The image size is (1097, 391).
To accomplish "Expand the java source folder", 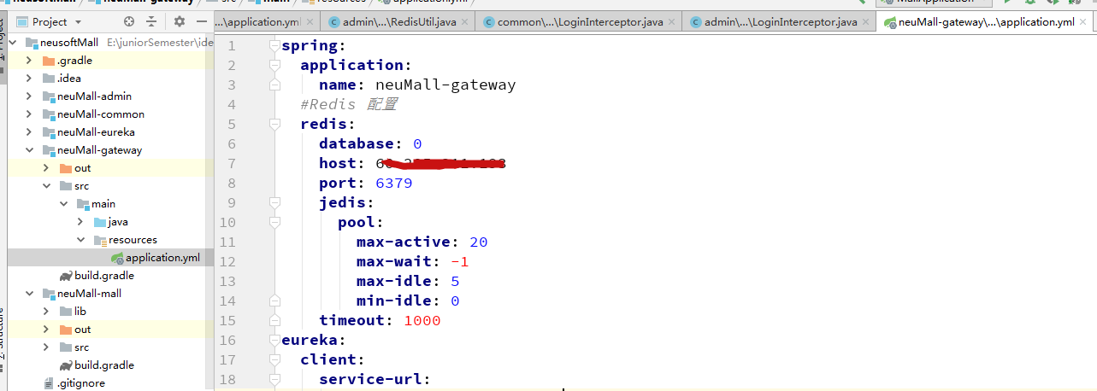I will coord(81,222).
